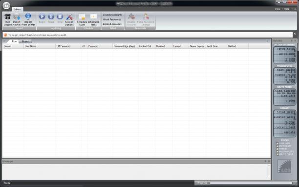Sort by the Disabled column
299x187 pixels.
[x=163, y=46]
